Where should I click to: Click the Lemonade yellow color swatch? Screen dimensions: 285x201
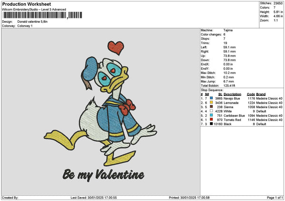211,102
